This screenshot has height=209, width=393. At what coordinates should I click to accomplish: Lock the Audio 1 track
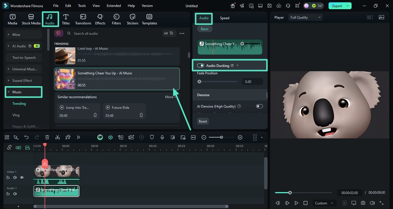(8, 194)
